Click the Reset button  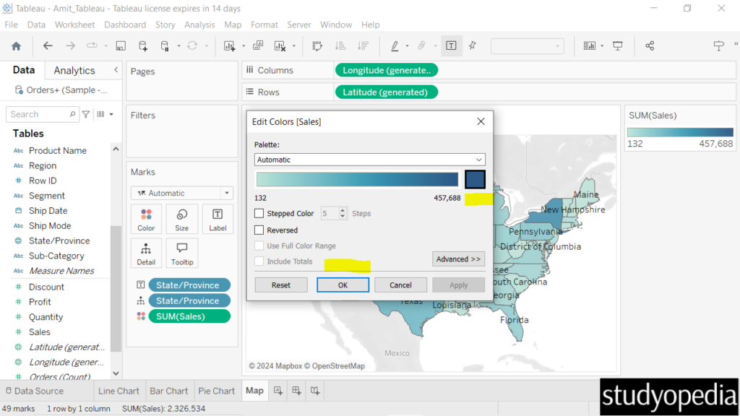click(x=281, y=285)
